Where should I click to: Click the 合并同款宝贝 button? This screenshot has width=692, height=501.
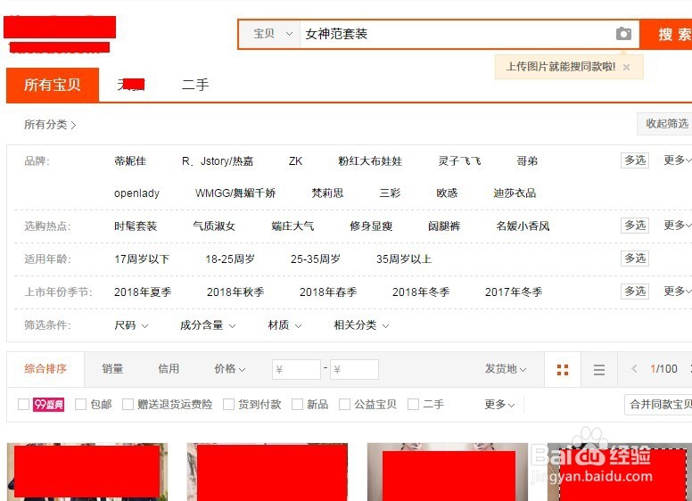658,405
